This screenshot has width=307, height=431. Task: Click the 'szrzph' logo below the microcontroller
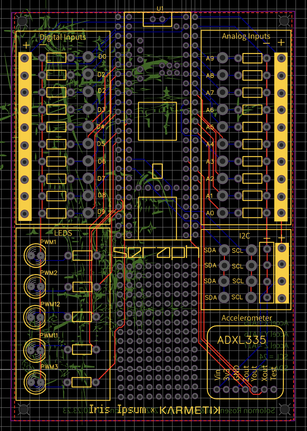pyautogui.click(x=156, y=253)
